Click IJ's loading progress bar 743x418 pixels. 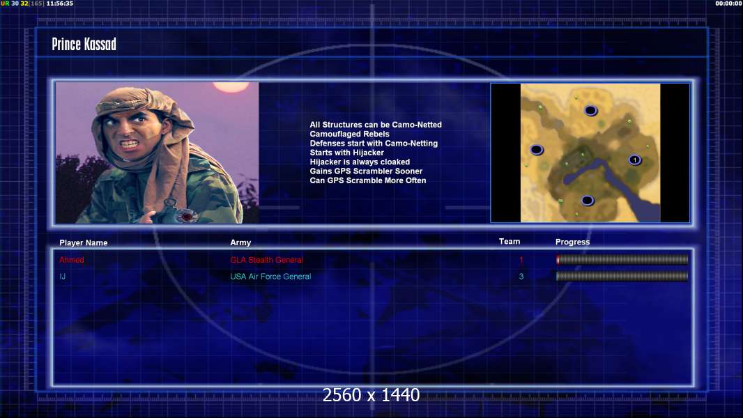click(x=622, y=276)
